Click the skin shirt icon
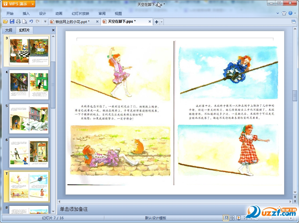 tap(284, 13)
